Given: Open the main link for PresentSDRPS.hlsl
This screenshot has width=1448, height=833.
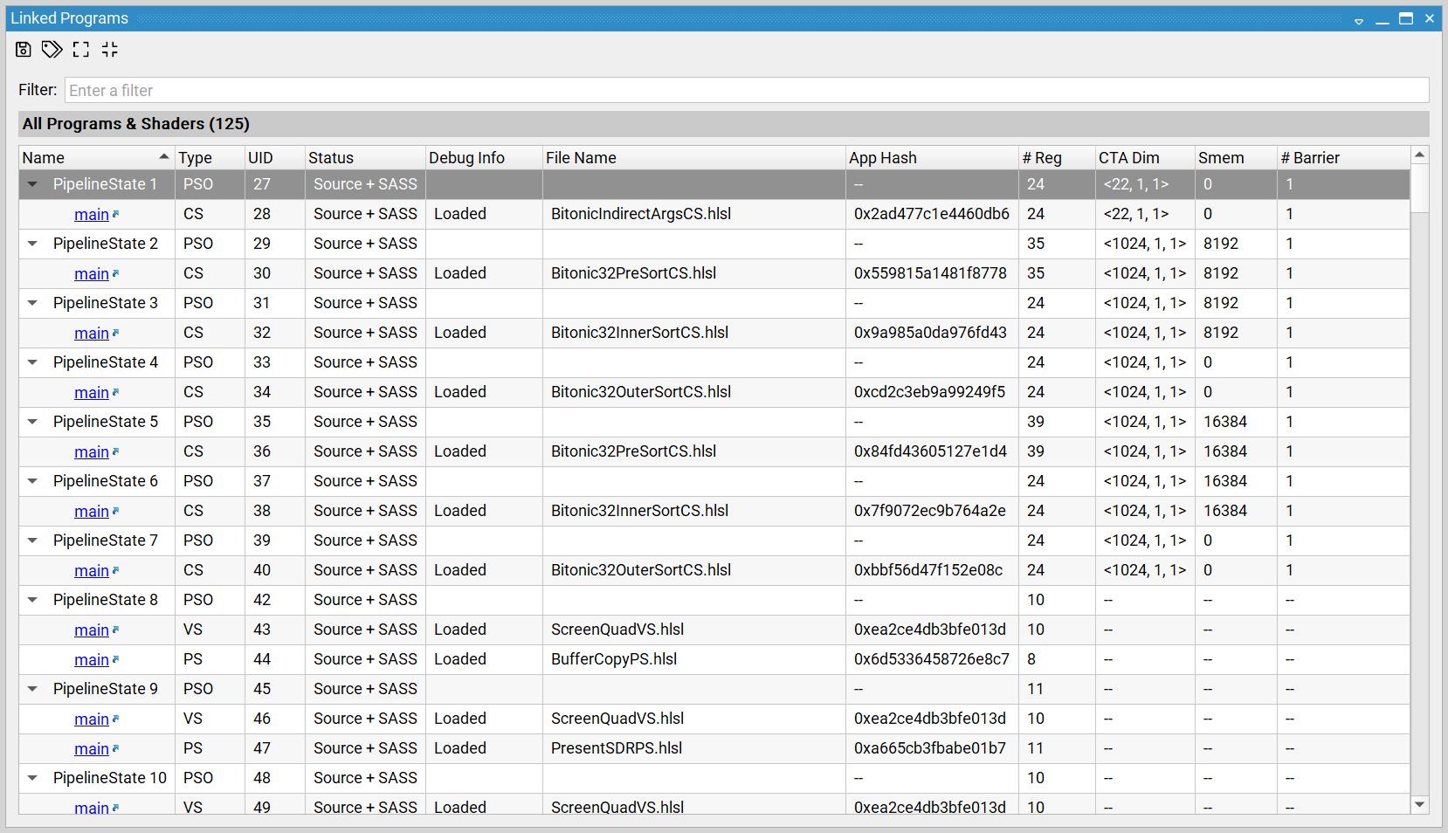Looking at the screenshot, I should [x=92, y=749].
